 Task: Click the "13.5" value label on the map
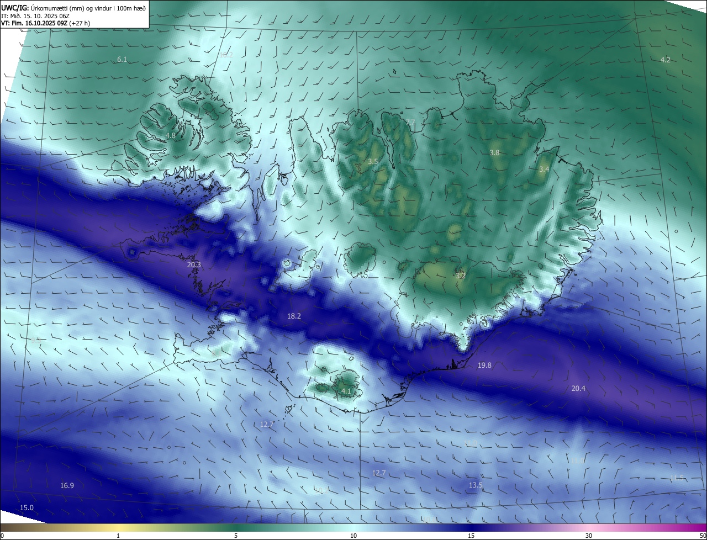coord(476,485)
